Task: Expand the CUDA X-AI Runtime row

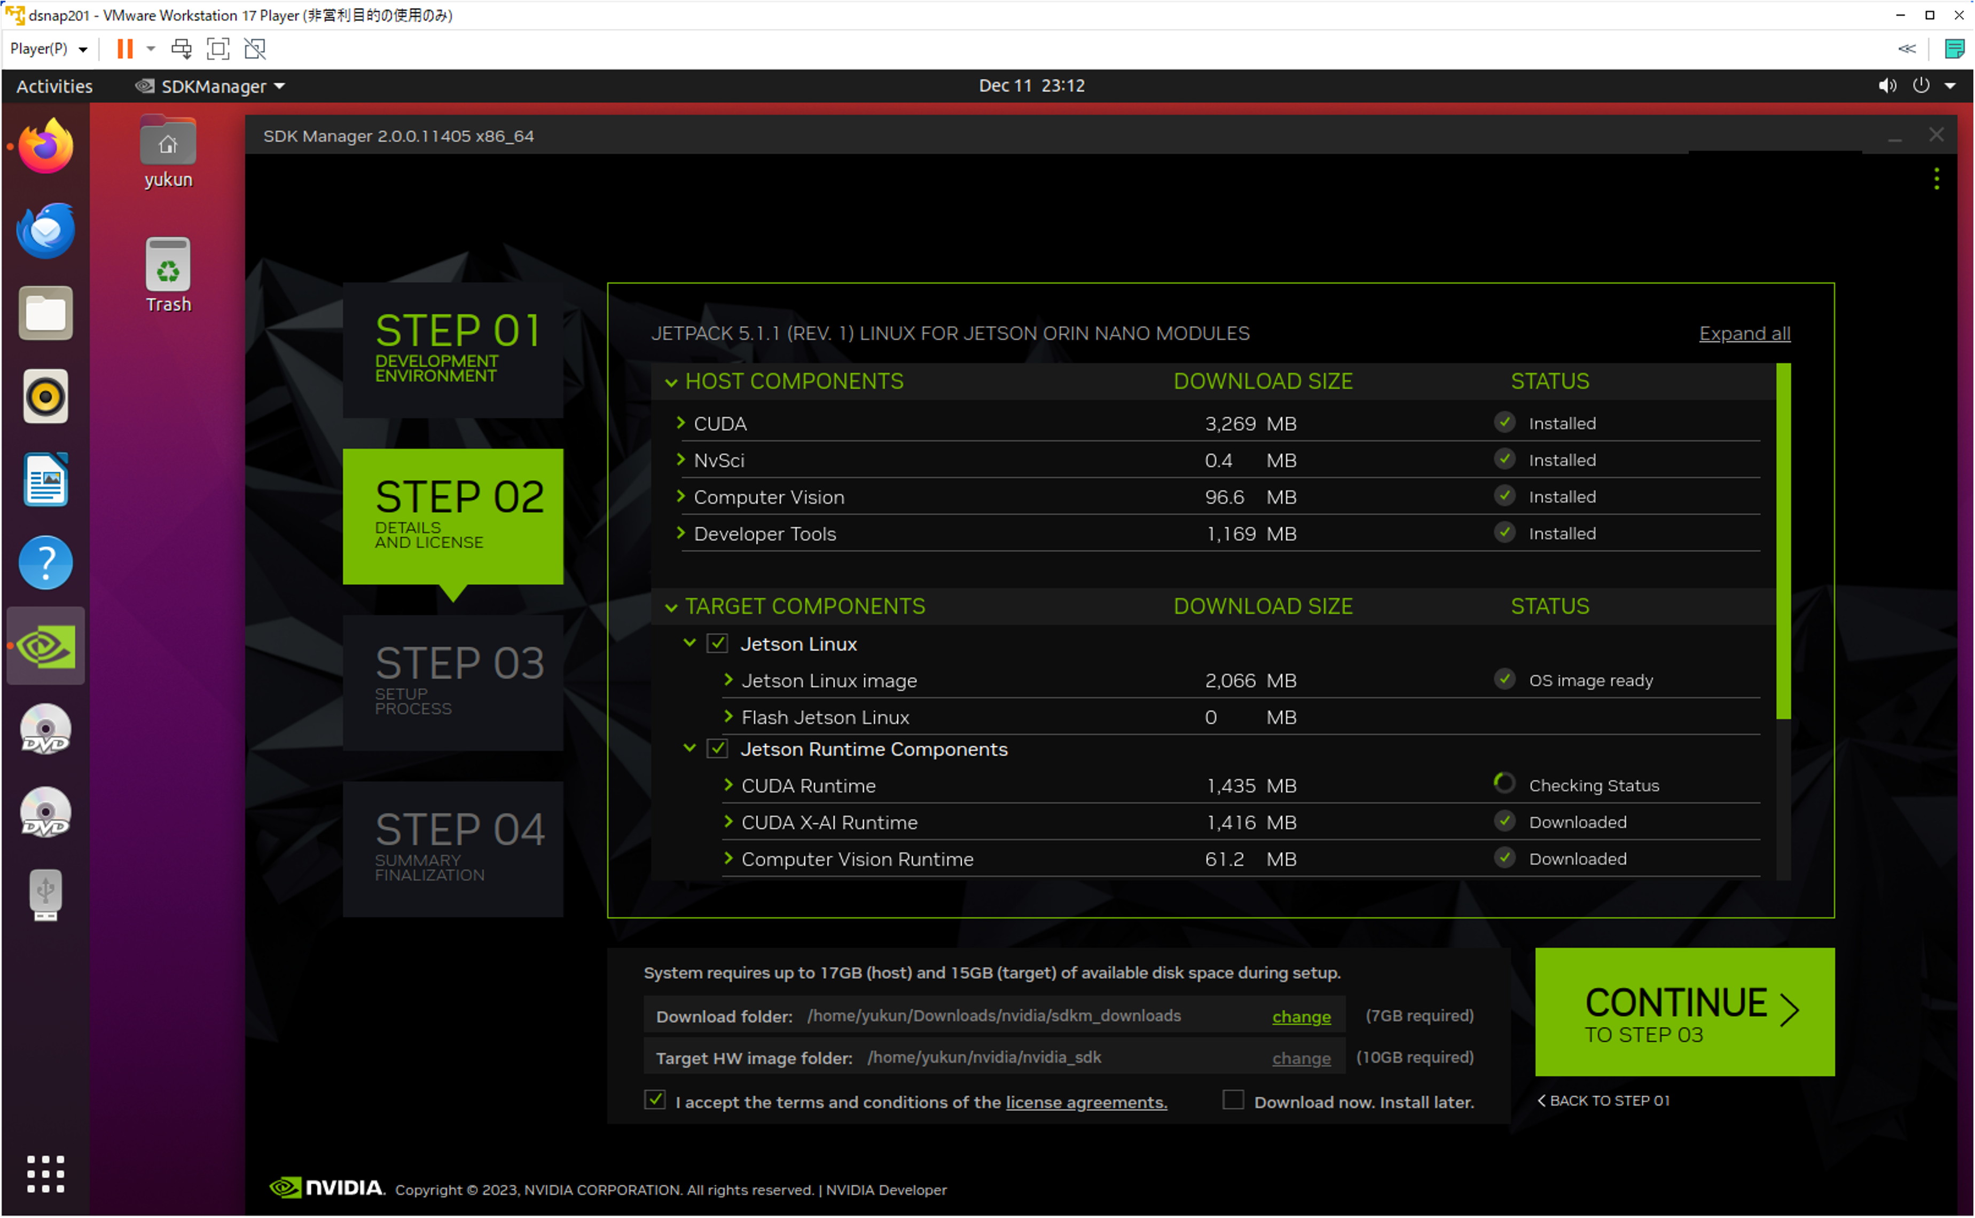Action: [x=728, y=822]
